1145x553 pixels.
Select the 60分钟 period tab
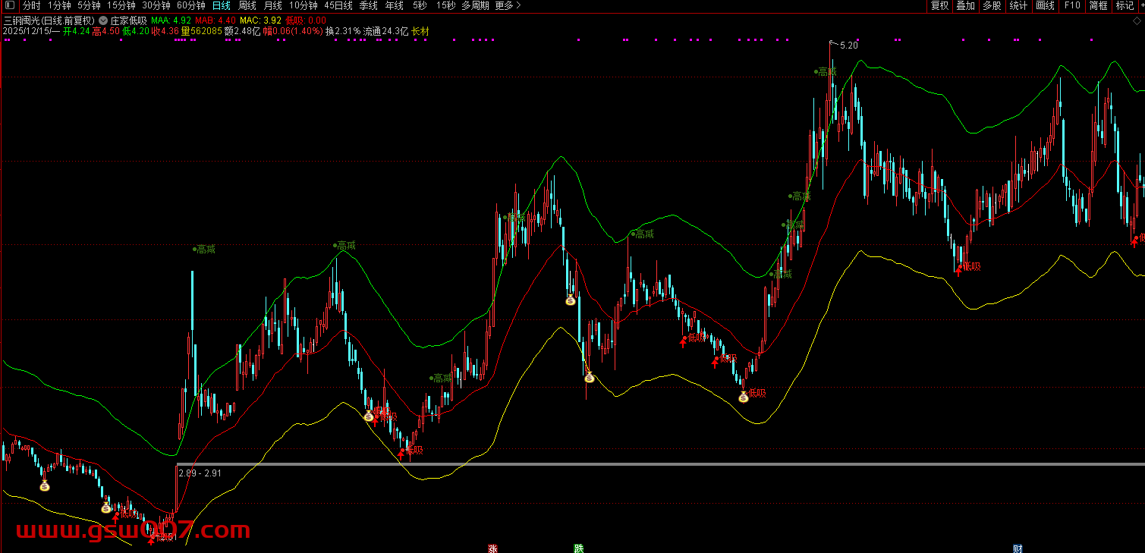pyautogui.click(x=191, y=5)
